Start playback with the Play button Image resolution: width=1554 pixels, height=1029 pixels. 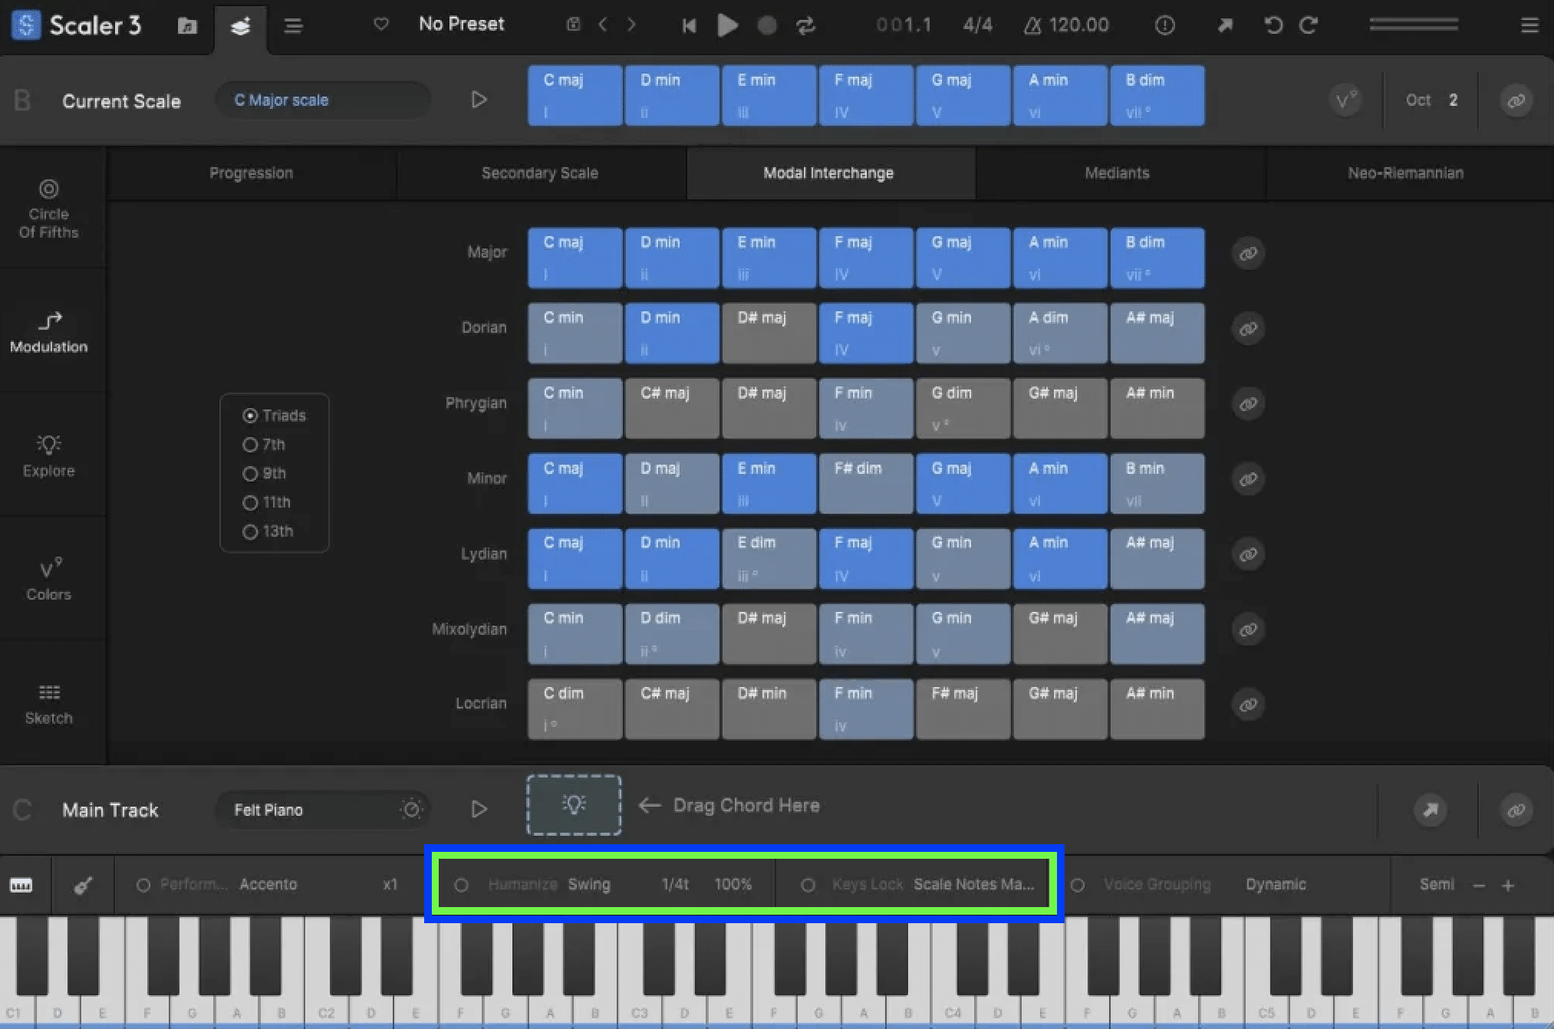[727, 25]
